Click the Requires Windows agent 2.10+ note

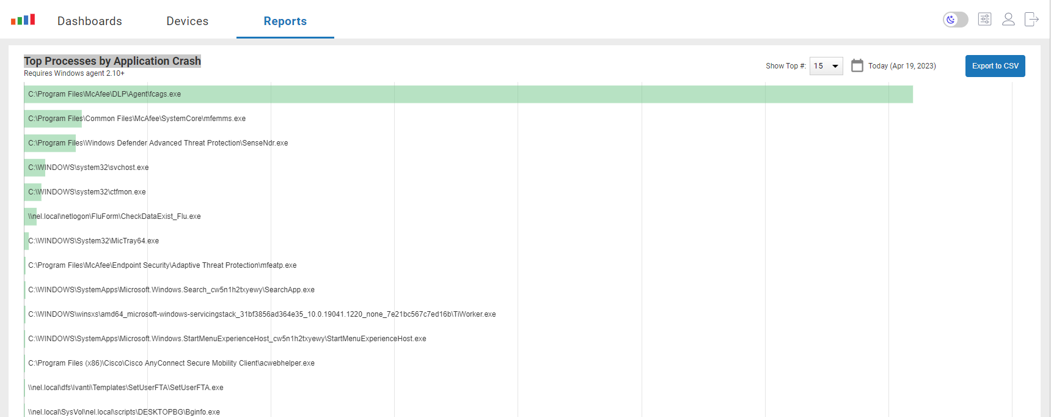click(74, 73)
